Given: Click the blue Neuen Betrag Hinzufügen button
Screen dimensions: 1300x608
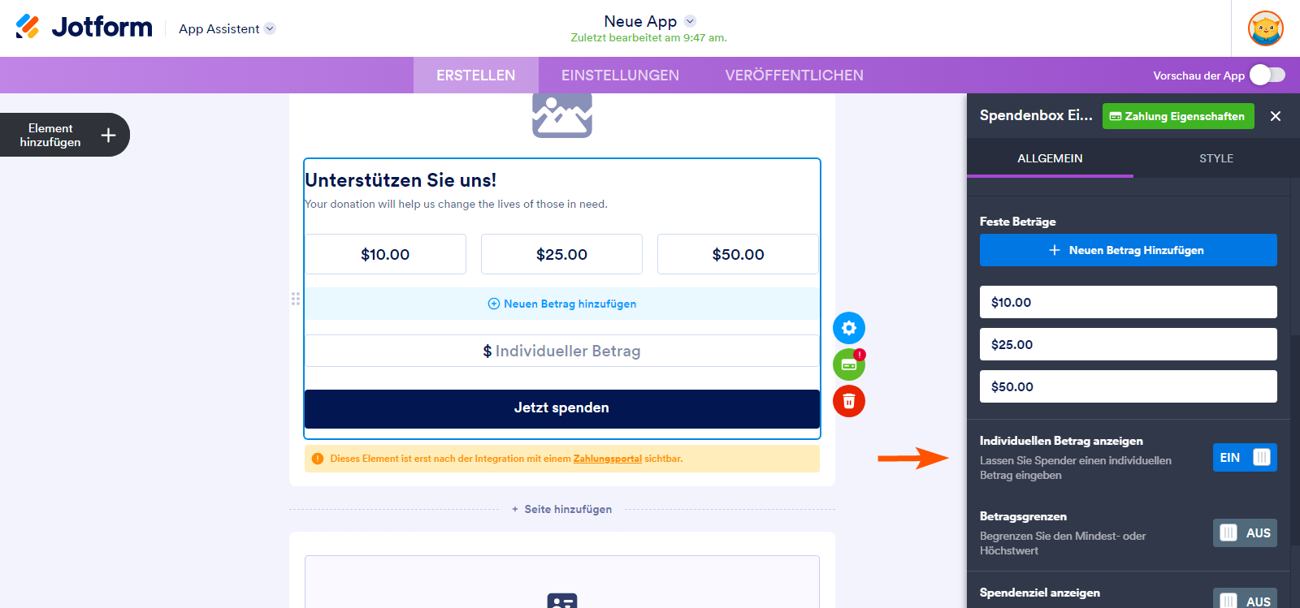Looking at the screenshot, I should click(1128, 250).
